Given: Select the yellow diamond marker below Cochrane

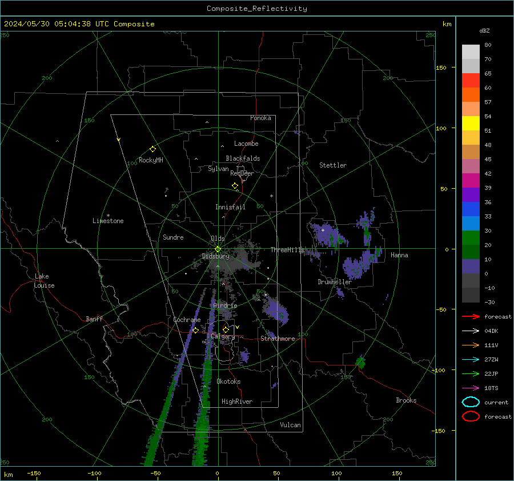Looking at the screenshot, I should [x=195, y=331].
